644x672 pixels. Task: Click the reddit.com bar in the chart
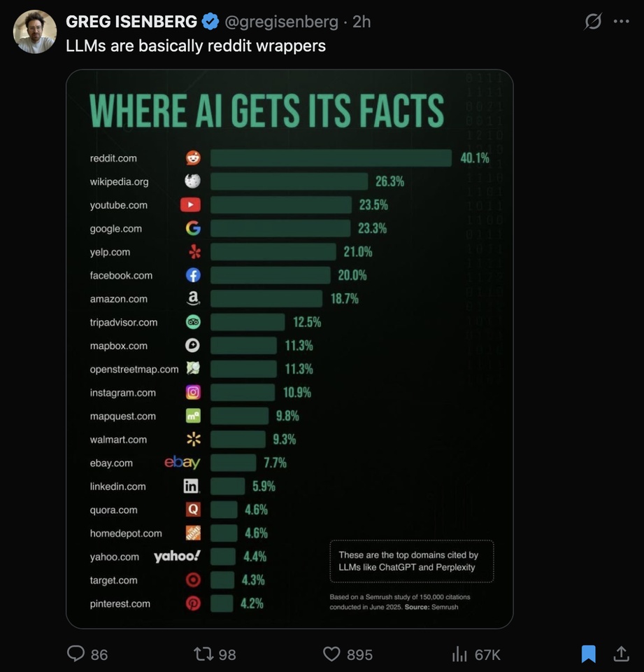[x=331, y=157]
